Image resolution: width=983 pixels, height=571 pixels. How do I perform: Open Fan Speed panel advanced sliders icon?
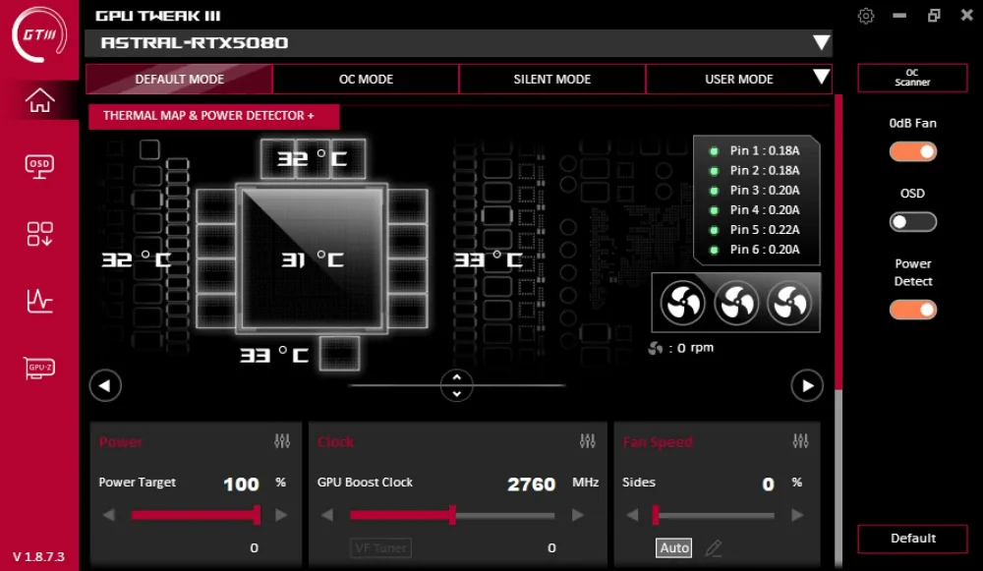point(800,441)
